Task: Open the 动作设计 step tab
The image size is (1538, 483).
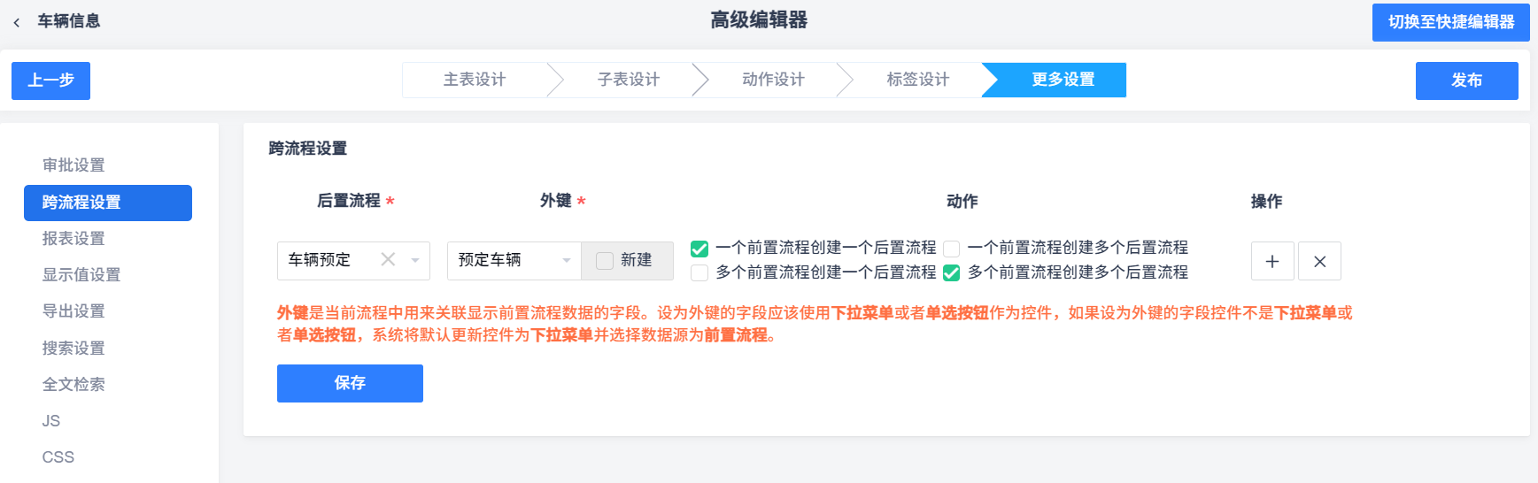Action: (x=773, y=80)
